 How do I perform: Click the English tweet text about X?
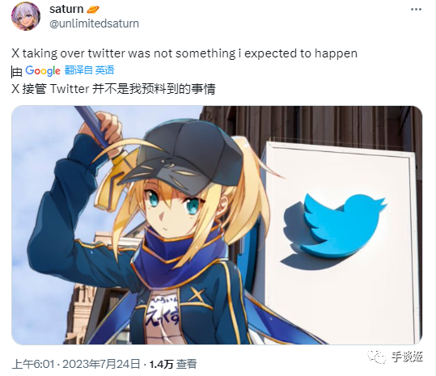pyautogui.click(x=184, y=53)
